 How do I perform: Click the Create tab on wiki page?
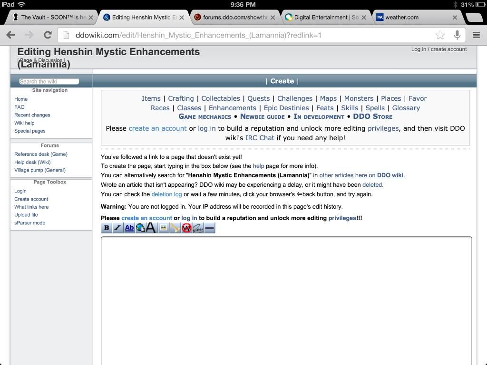tap(282, 81)
